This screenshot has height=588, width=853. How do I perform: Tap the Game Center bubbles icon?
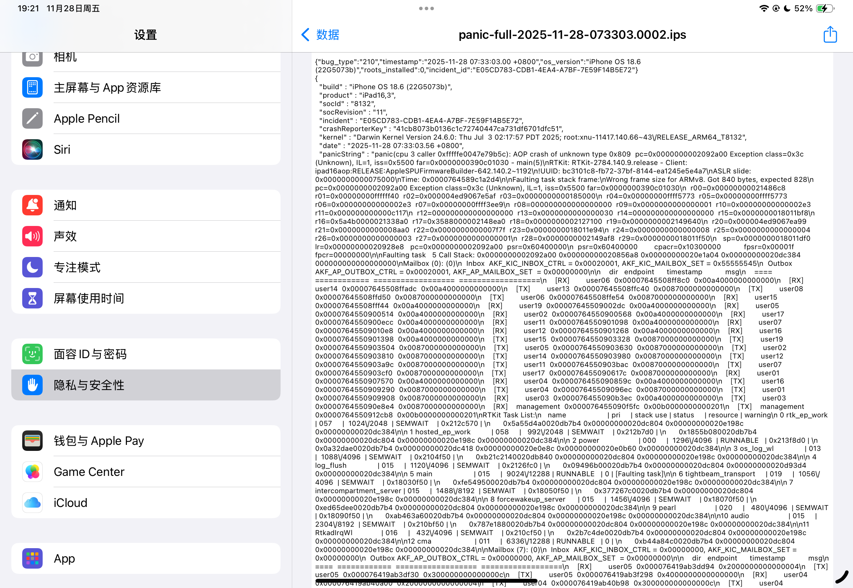32,472
